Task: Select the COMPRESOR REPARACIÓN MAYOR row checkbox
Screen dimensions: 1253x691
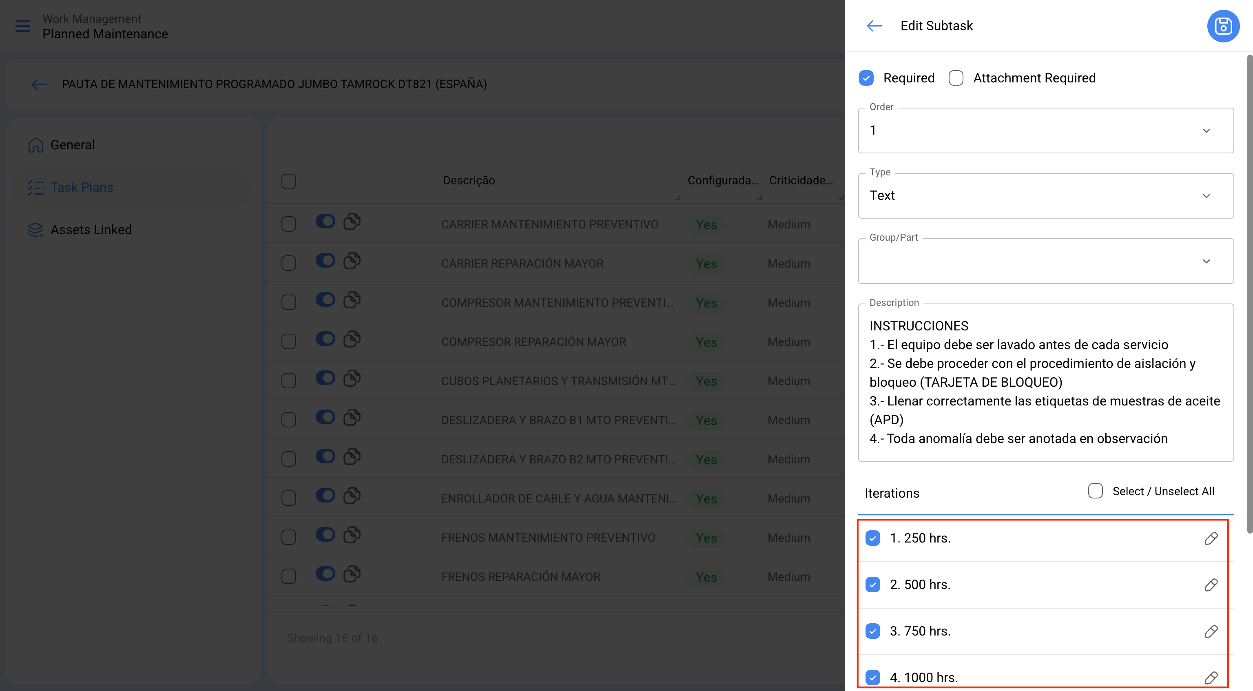Action: pyautogui.click(x=288, y=341)
